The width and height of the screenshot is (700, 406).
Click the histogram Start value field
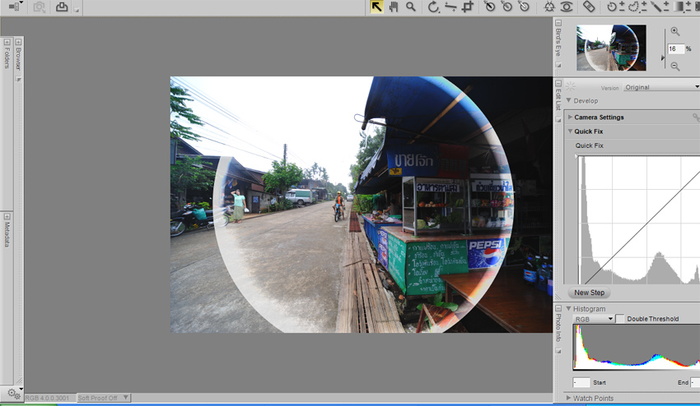[x=581, y=382]
